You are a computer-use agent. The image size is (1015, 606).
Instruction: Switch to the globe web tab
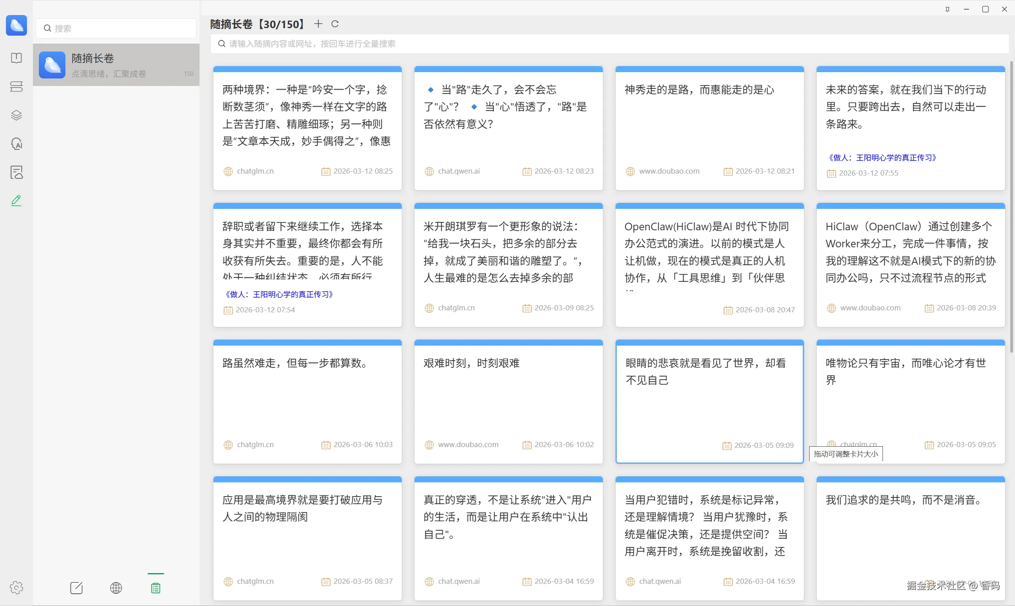click(116, 588)
